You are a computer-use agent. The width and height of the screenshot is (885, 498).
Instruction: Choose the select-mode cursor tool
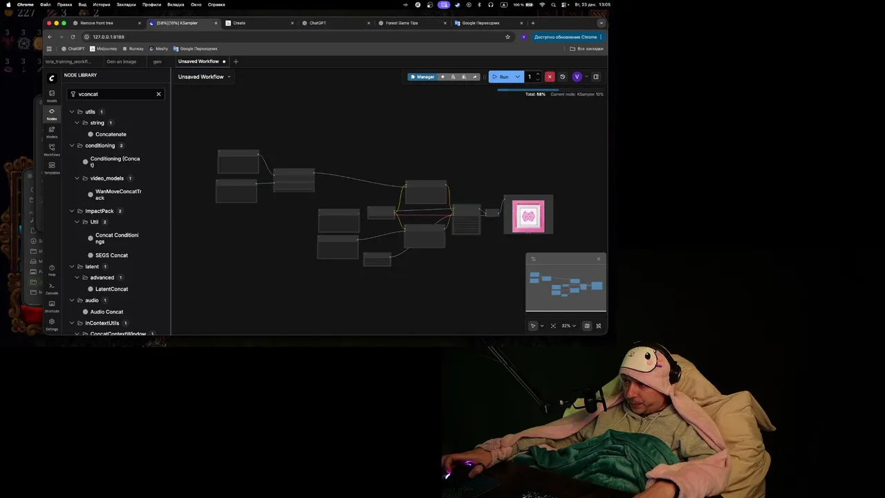coord(533,326)
